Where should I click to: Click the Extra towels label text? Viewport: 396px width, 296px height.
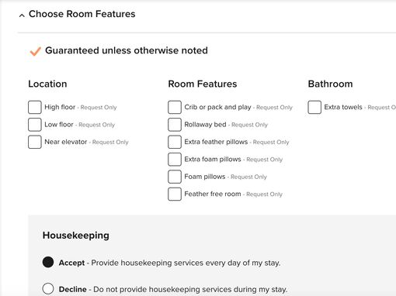click(343, 107)
